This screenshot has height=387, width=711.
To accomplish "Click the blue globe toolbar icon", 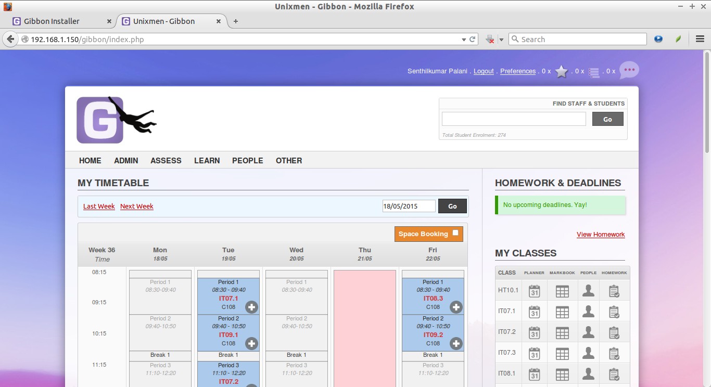I will (658, 39).
